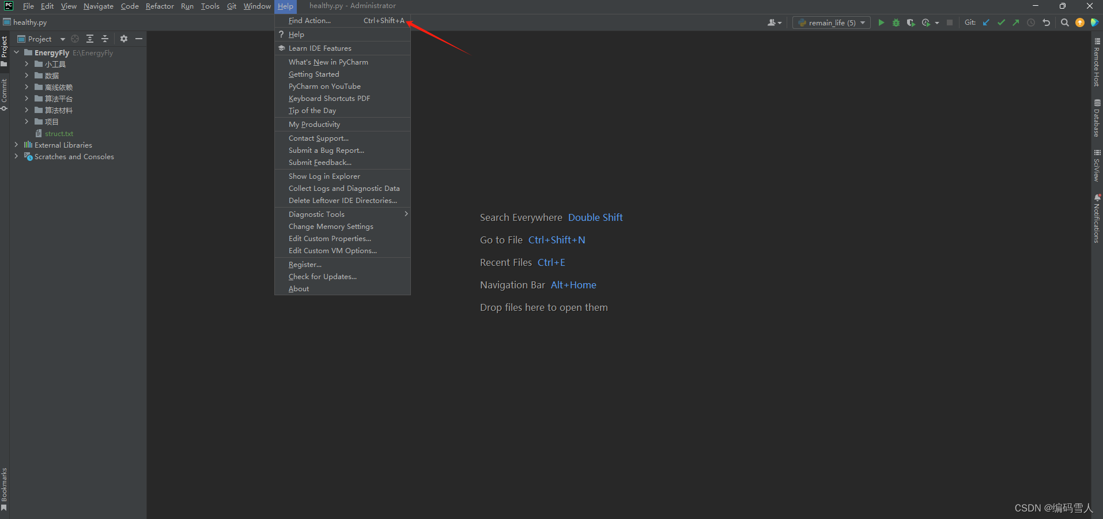Click What's New in PyCharm
The height and width of the screenshot is (519, 1103).
click(x=342, y=62)
